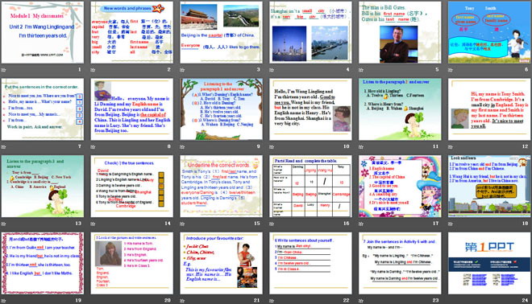Viewport: 532px width, 304px height.
Task: Select the Bill Gates first name slide
Action: point(400,32)
